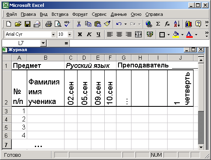Expand the Arial Cyr font dropdown
The height and width of the screenshot is (160, 211).
pyautogui.click(x=54, y=35)
